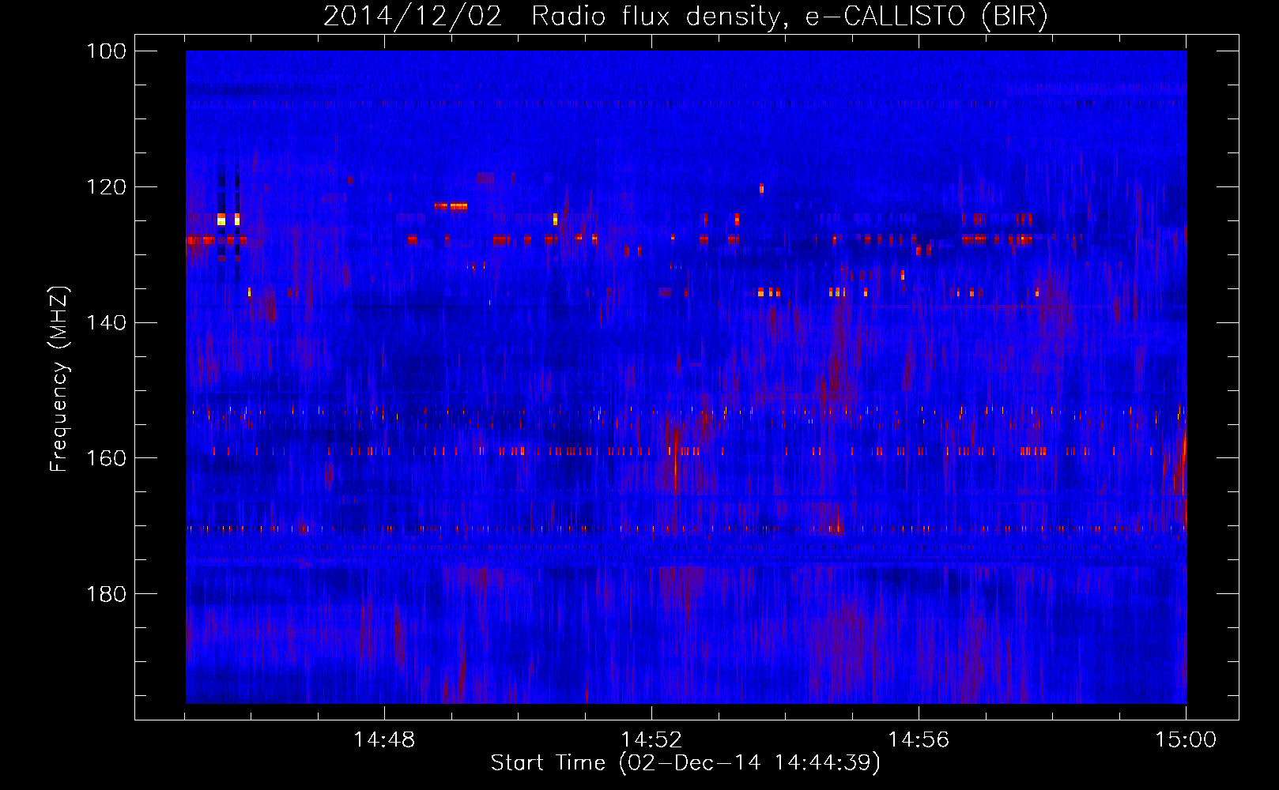This screenshot has width=1279, height=790.
Task: Click the 'Start Time (02-Dec-14 14:44:39)' label
Action: pos(685,763)
